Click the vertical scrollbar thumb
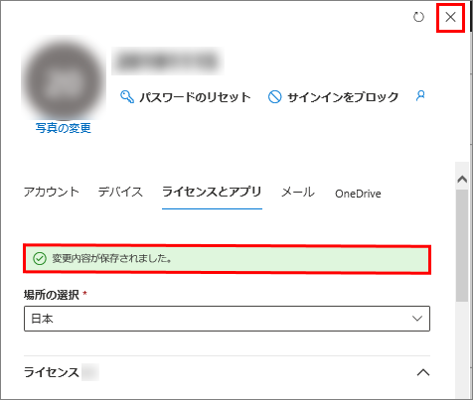The height and width of the screenshot is (400, 473). (462, 245)
